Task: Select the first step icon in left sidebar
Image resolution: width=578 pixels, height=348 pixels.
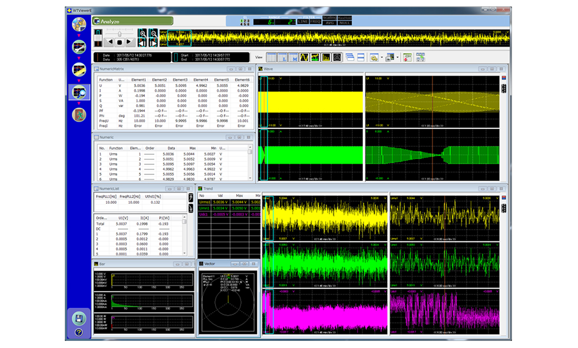Action: tap(78, 25)
